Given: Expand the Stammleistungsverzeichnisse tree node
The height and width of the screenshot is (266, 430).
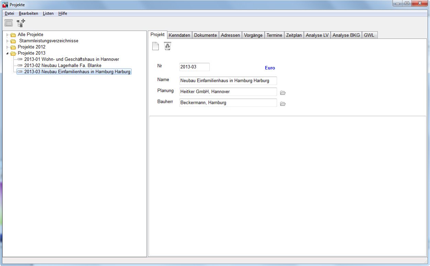Looking at the screenshot, I should [x=7, y=41].
